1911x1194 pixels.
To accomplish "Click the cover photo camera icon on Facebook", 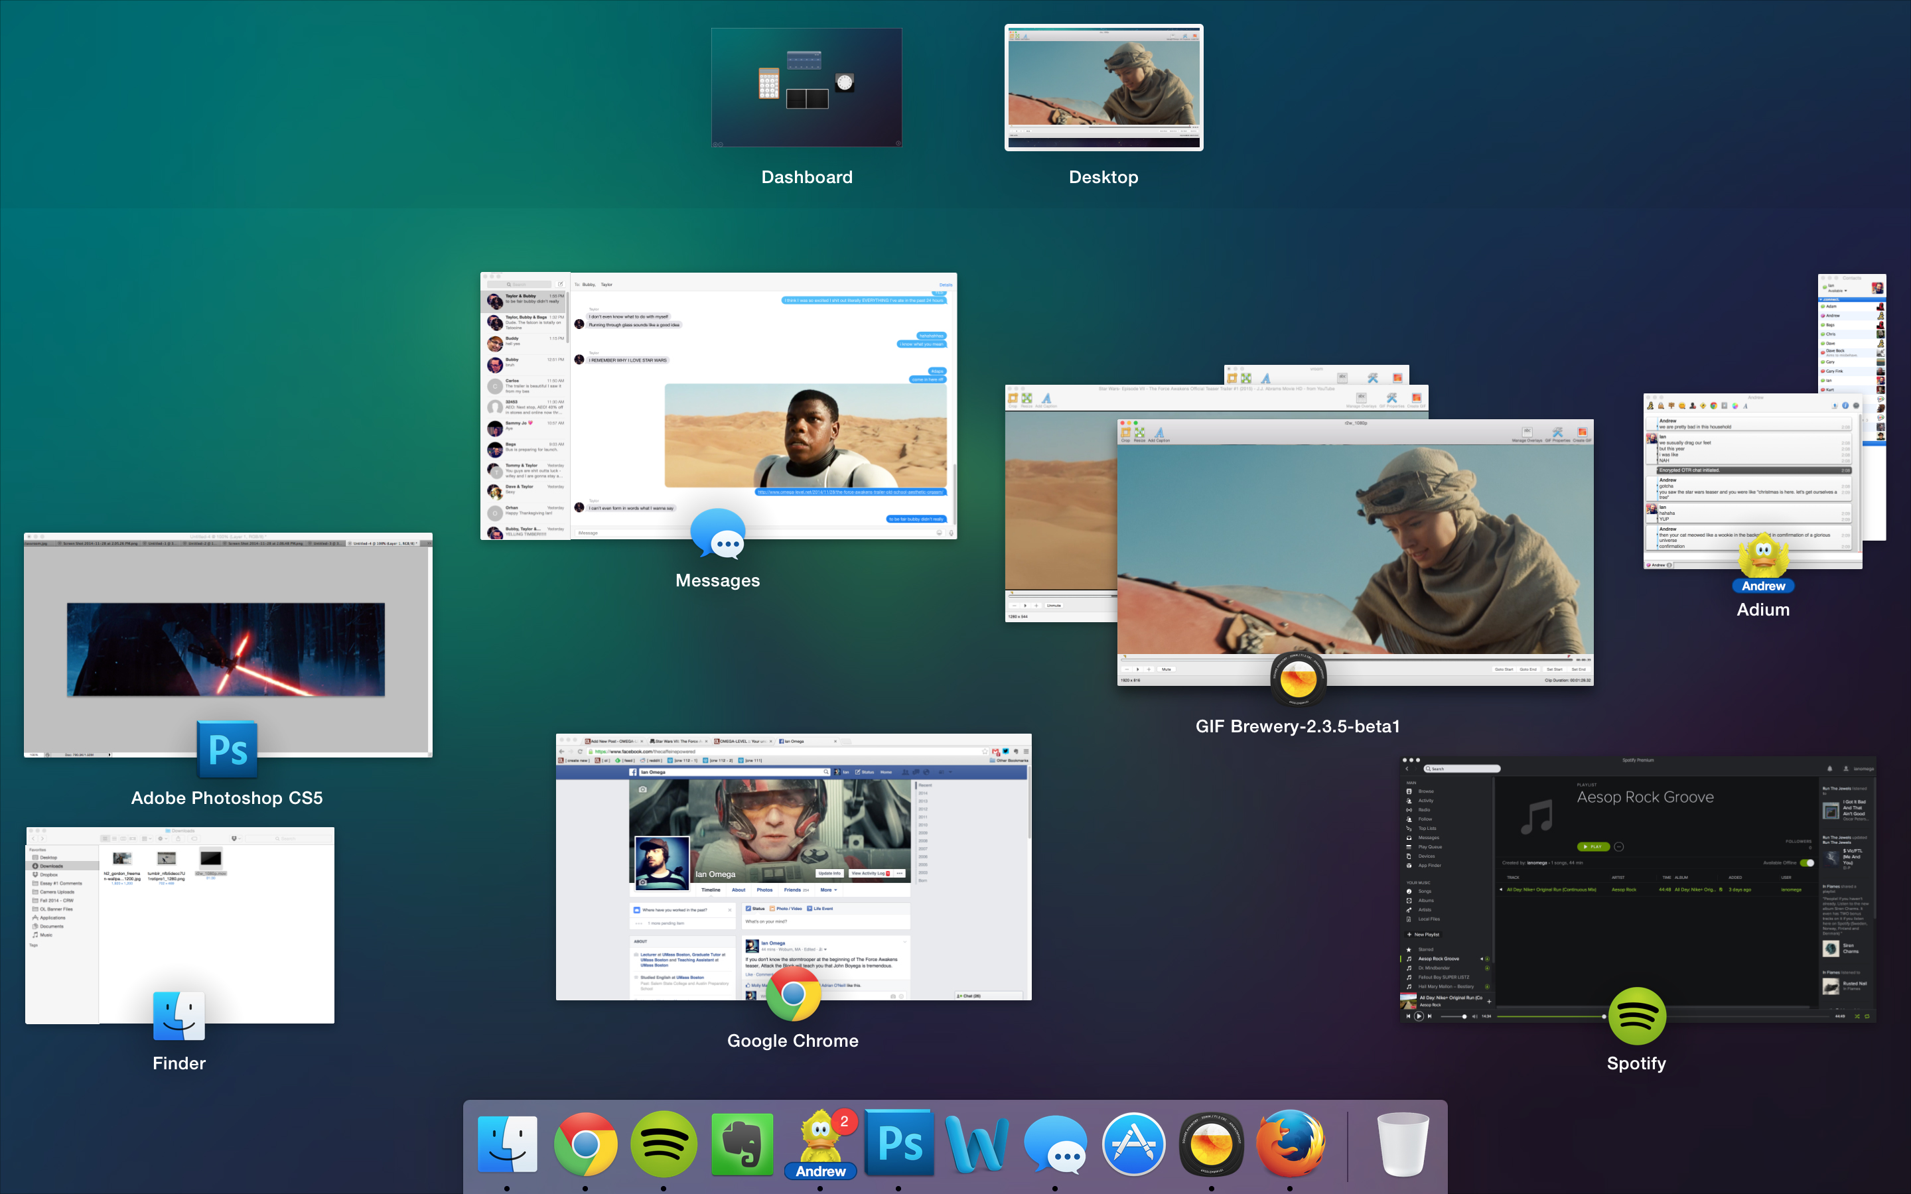I will [x=642, y=789].
